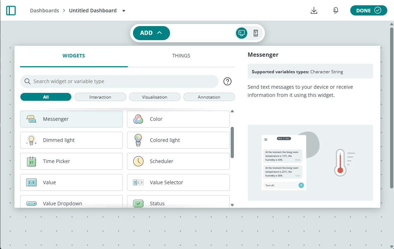Open the notifications bell icon
Screen dimensions: 394x249
tap(336, 11)
